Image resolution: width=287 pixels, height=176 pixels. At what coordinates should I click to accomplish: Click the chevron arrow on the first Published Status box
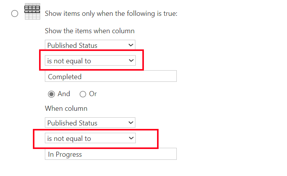(x=131, y=45)
